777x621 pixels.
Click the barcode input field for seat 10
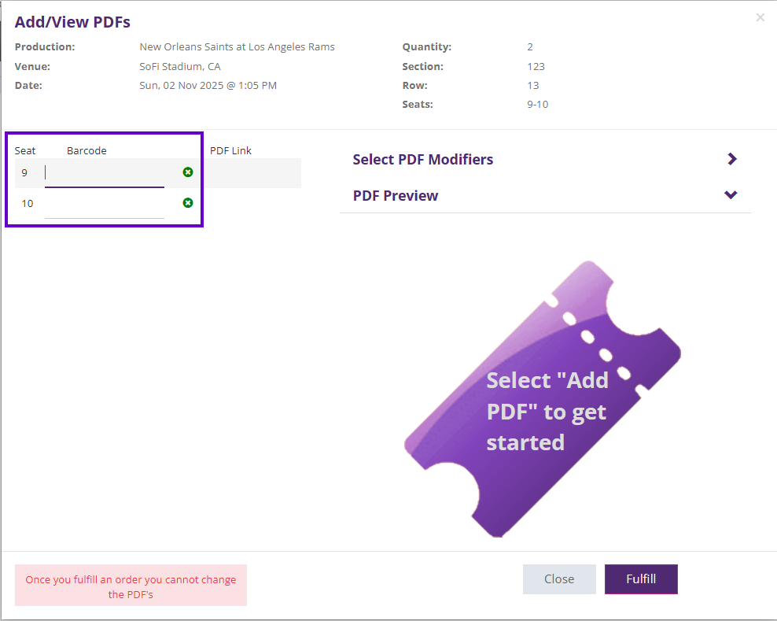pos(104,202)
